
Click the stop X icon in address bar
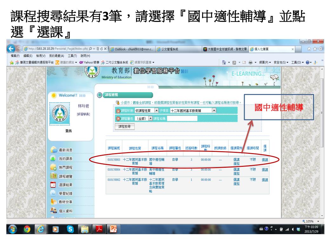tap(105, 49)
